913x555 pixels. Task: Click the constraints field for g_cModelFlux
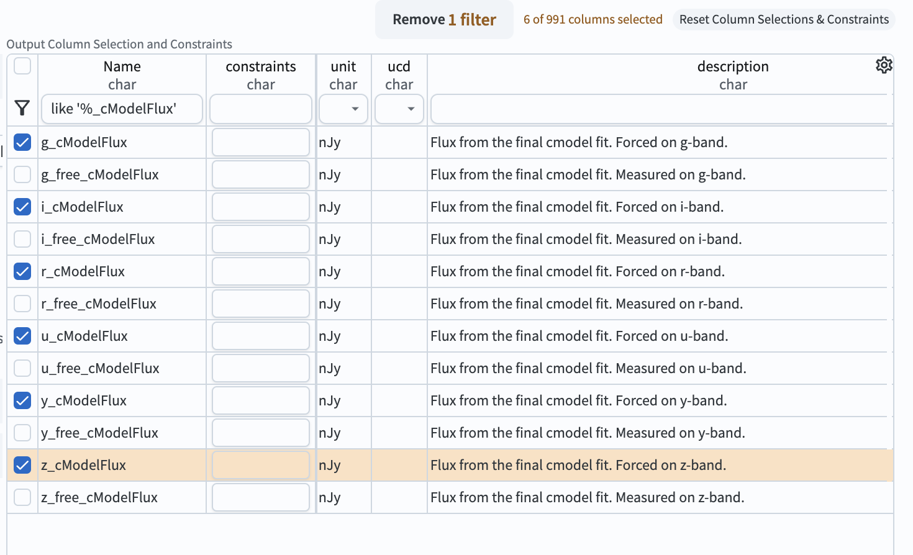pyautogui.click(x=260, y=142)
